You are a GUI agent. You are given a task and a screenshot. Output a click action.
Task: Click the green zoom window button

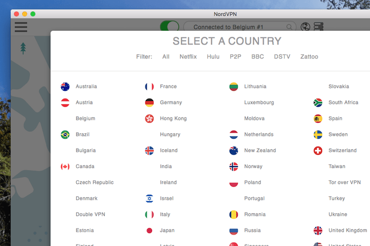[x=33, y=14]
